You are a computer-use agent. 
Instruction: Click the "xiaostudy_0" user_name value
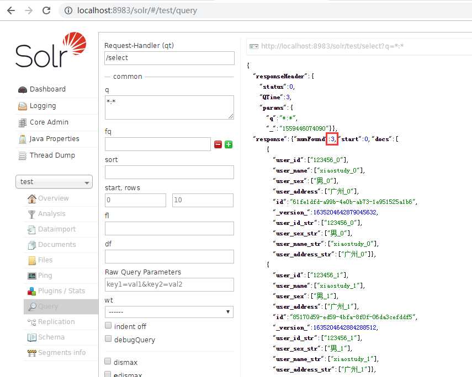pos(338,171)
